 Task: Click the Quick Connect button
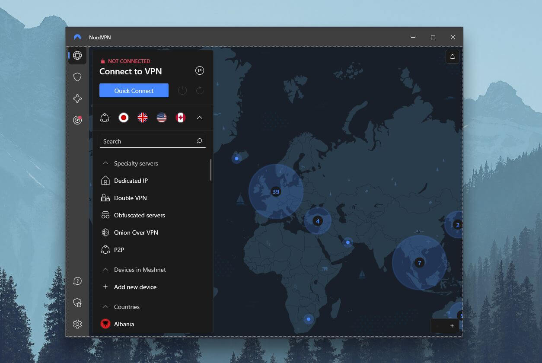coord(134,90)
